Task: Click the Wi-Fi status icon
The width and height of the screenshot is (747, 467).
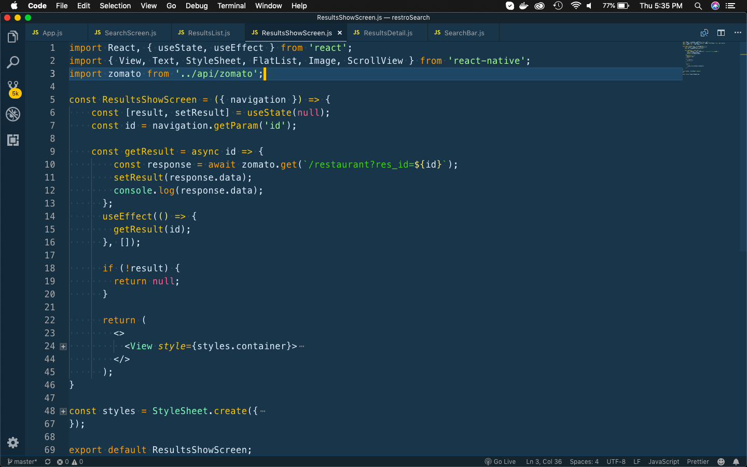Action: tap(575, 6)
